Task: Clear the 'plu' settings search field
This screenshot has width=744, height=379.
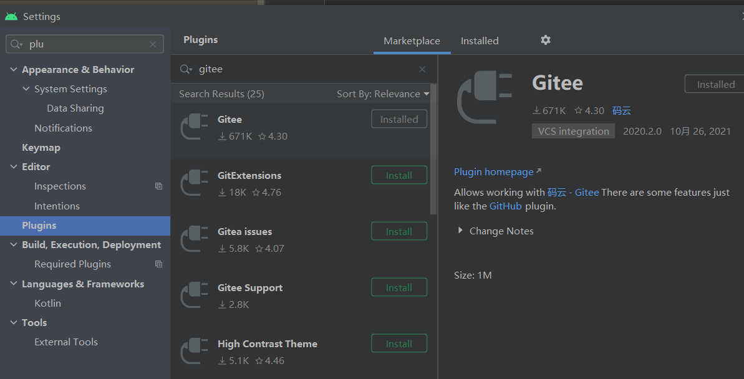Action: point(153,44)
